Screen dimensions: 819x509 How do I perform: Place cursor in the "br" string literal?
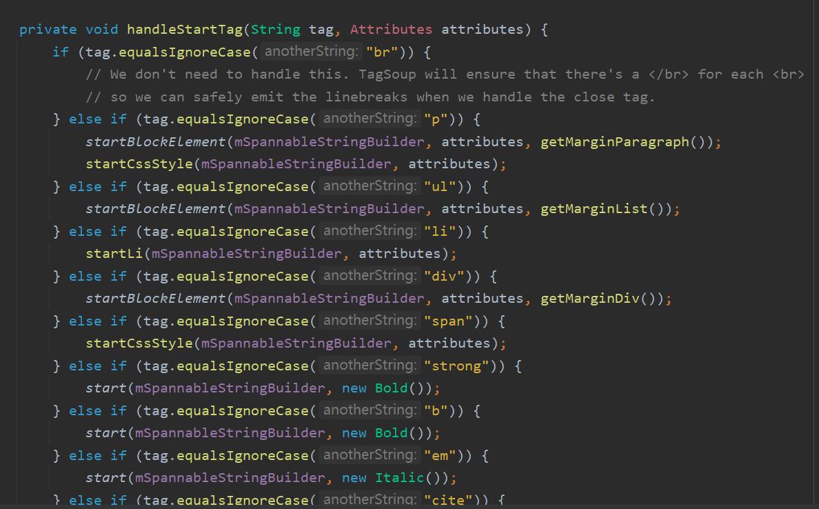tap(382, 52)
